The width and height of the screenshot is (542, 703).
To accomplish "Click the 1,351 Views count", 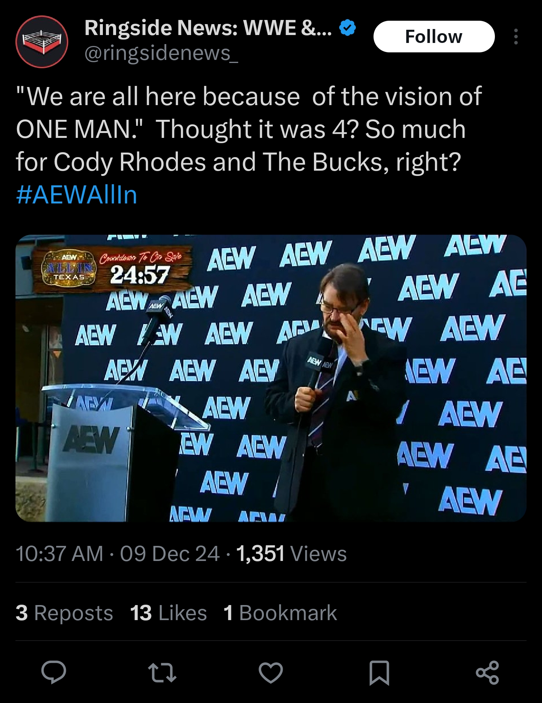I will (291, 554).
